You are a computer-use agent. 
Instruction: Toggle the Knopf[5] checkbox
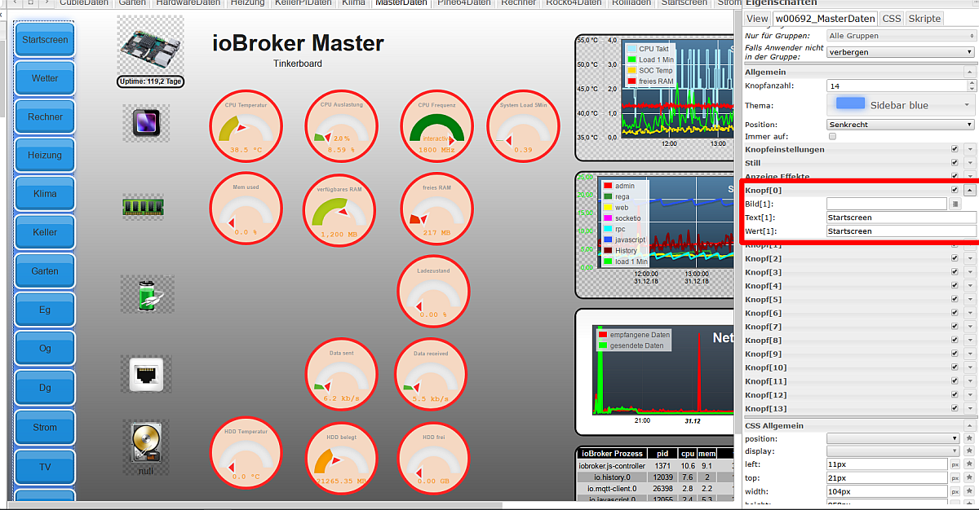(955, 299)
